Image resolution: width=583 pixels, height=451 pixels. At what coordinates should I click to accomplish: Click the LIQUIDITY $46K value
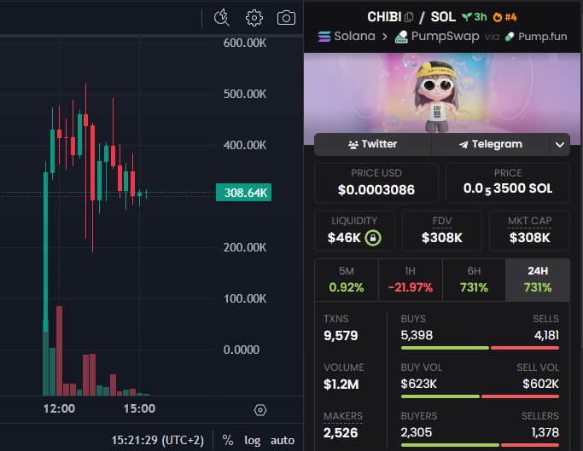344,238
